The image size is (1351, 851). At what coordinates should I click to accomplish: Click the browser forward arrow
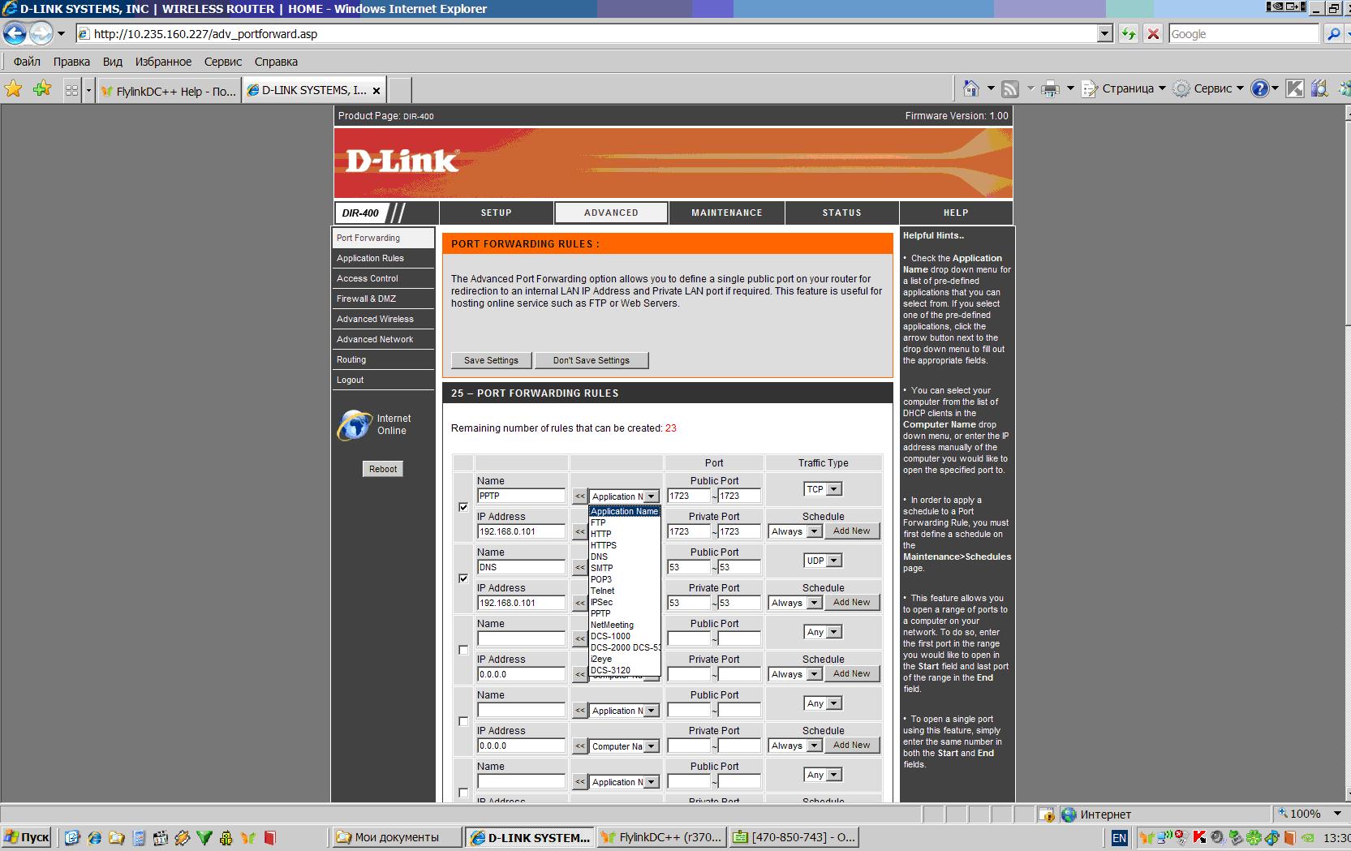[x=41, y=34]
